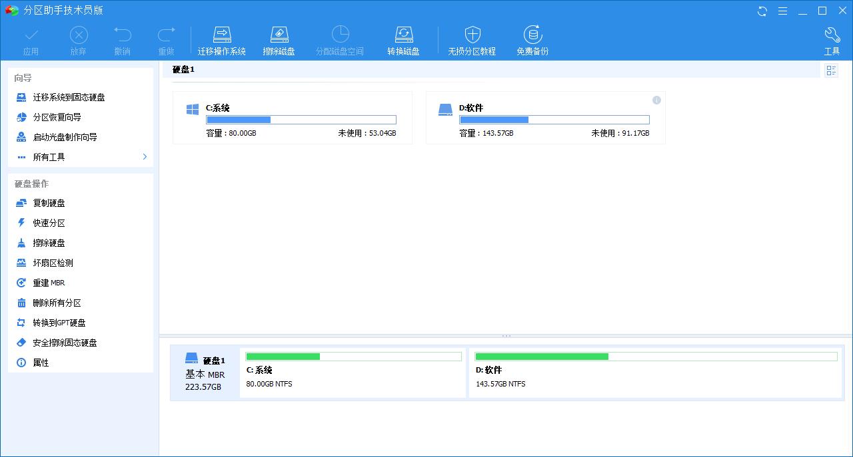Toggle the disk view layout icon

tap(831, 71)
